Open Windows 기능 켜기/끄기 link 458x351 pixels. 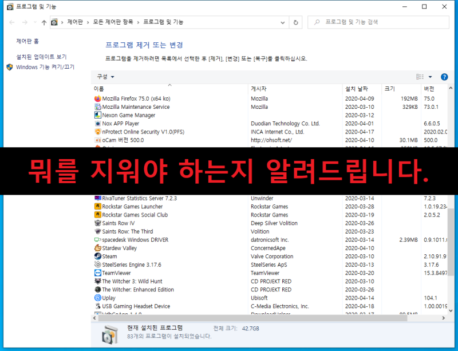click(x=45, y=67)
